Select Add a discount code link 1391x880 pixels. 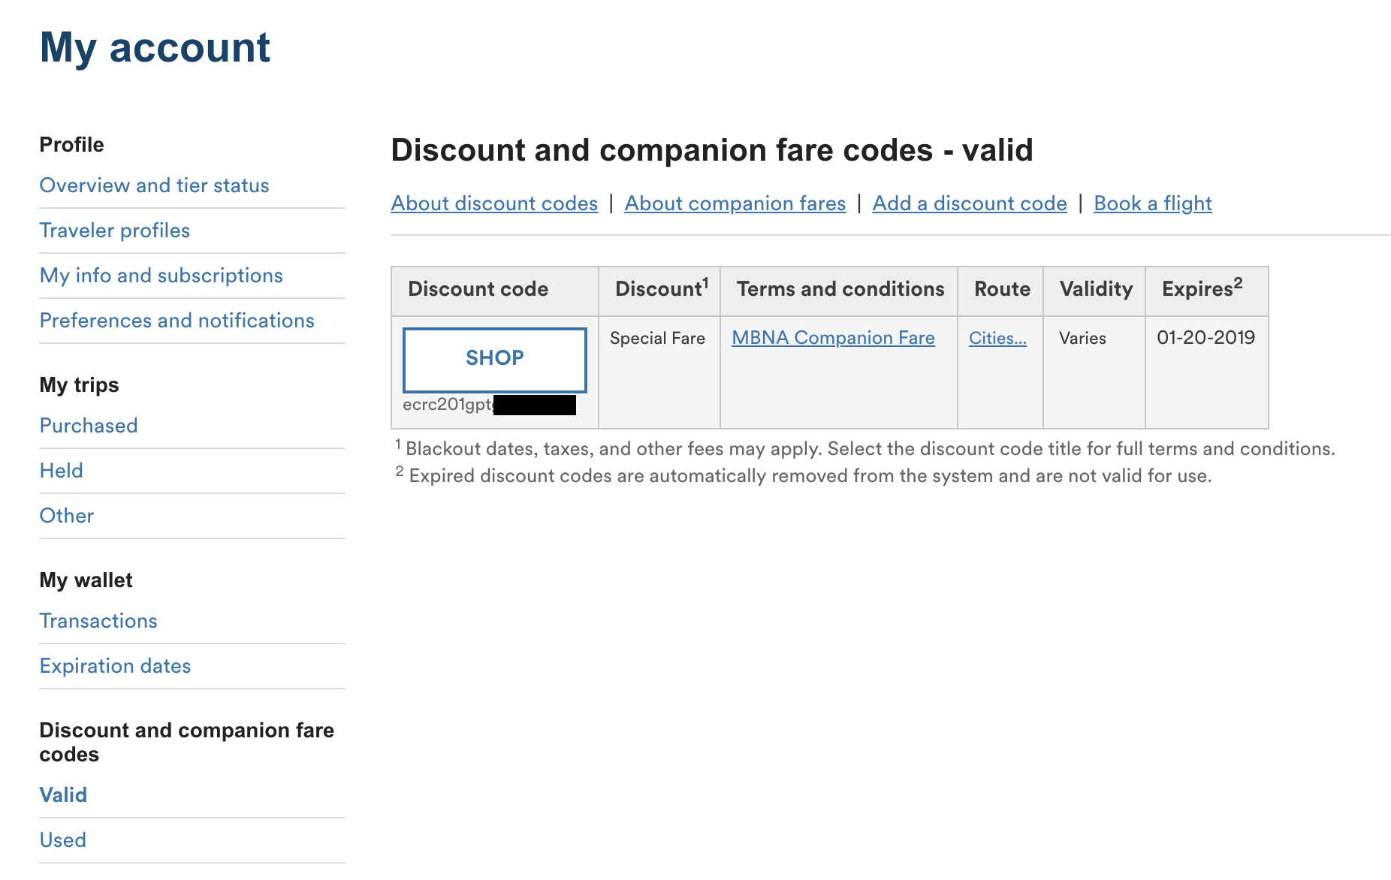(x=970, y=203)
